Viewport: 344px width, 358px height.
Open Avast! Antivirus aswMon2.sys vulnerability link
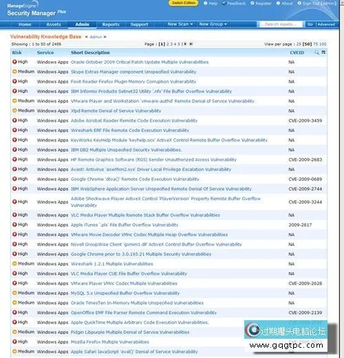[x=151, y=169]
